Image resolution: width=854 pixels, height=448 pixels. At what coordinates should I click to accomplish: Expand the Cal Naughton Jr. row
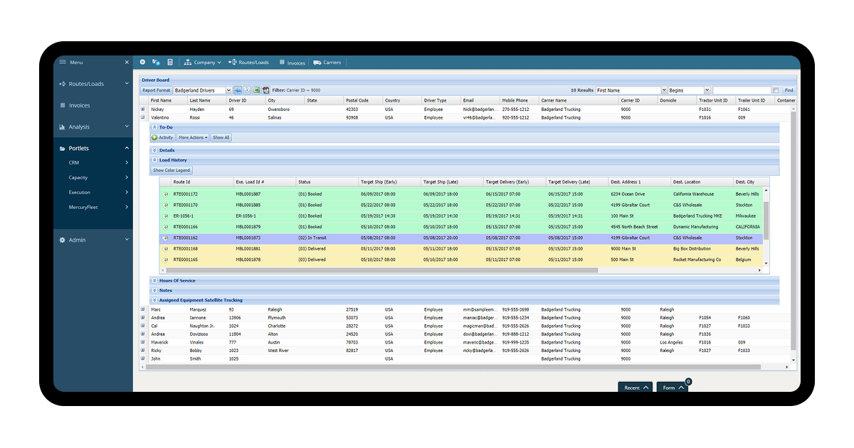pos(143,326)
